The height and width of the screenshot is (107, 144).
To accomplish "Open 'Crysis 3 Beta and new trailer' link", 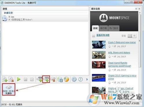I will coord(122,42).
